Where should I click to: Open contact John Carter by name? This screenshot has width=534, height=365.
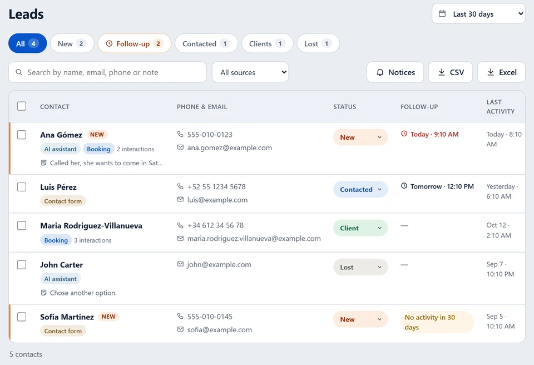(61, 265)
